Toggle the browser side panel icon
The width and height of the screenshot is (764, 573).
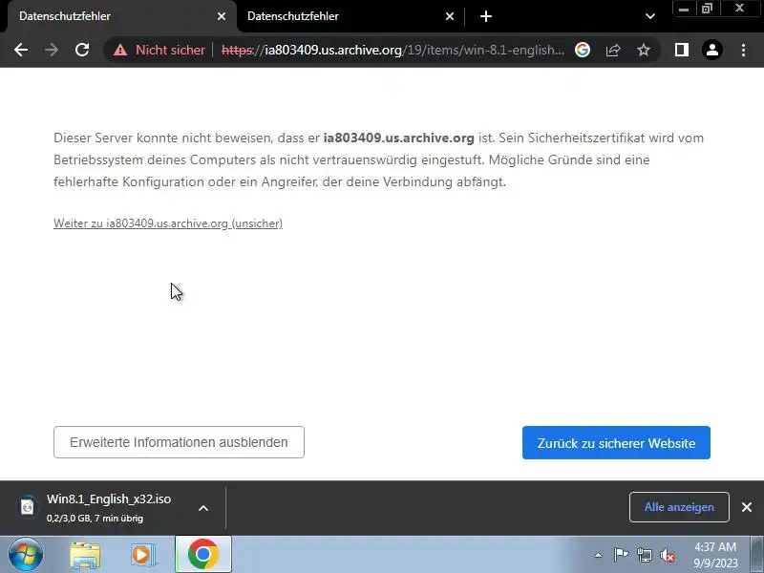682,50
